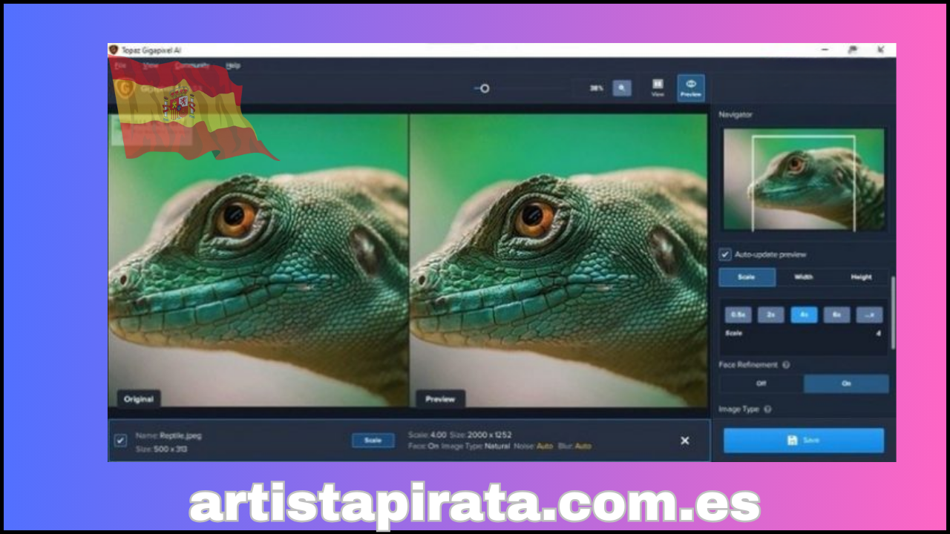Select the 2x scale option

(770, 314)
